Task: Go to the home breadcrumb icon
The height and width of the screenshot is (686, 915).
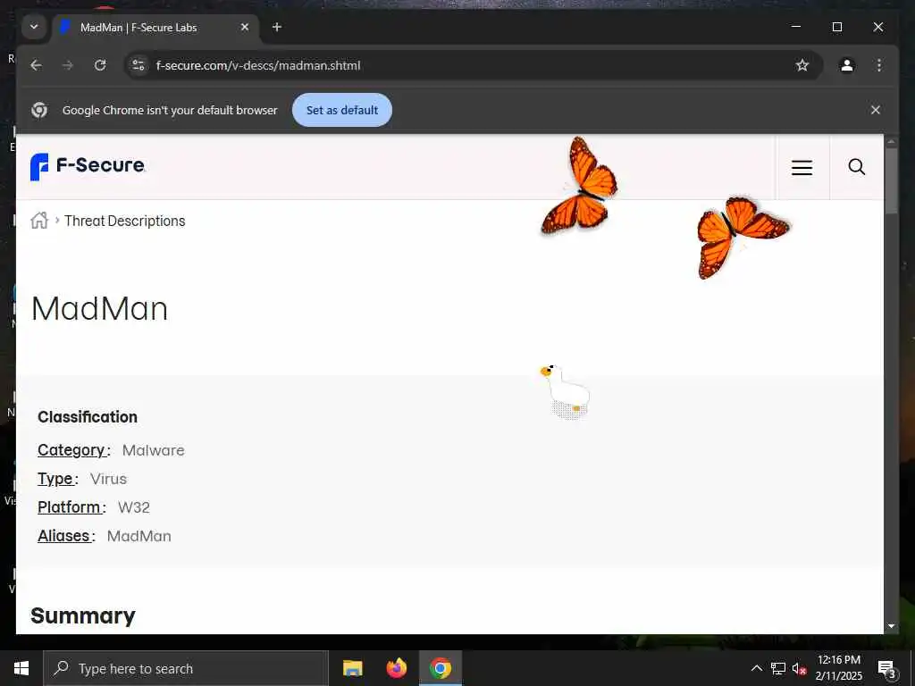Action: [39, 221]
